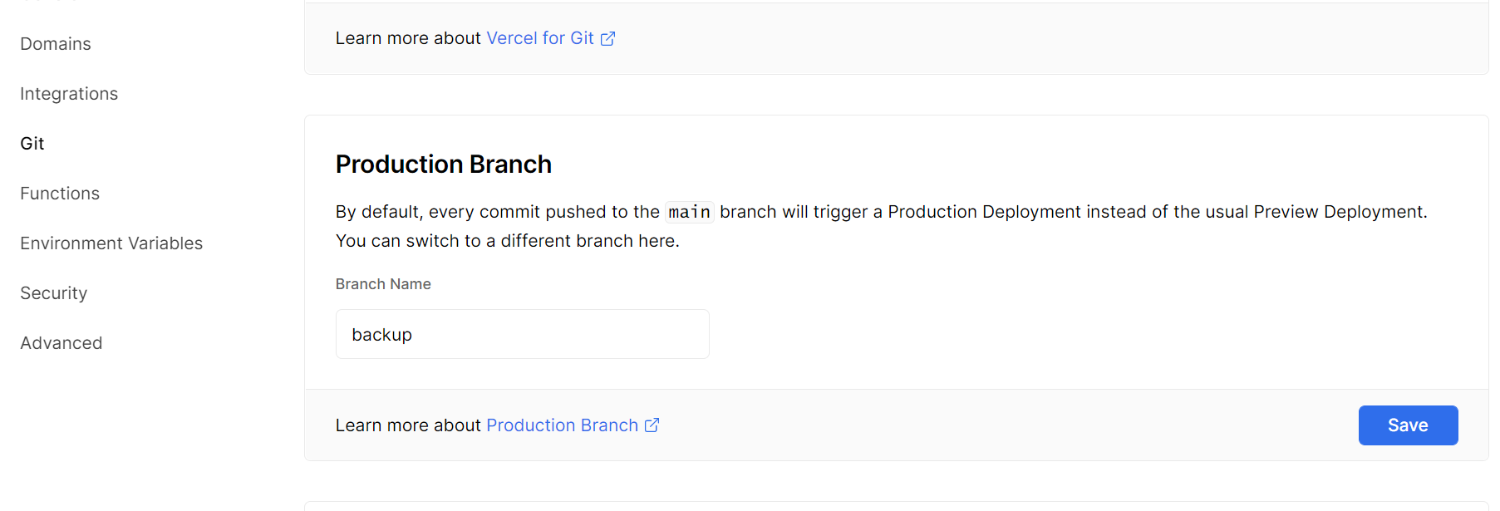This screenshot has width=1500, height=511.
Task: Click the Branch Name field label
Action: point(383,284)
